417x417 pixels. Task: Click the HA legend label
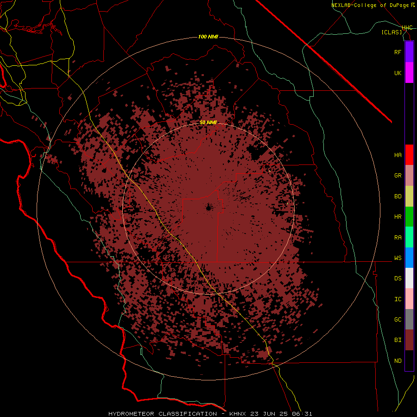coord(398,155)
